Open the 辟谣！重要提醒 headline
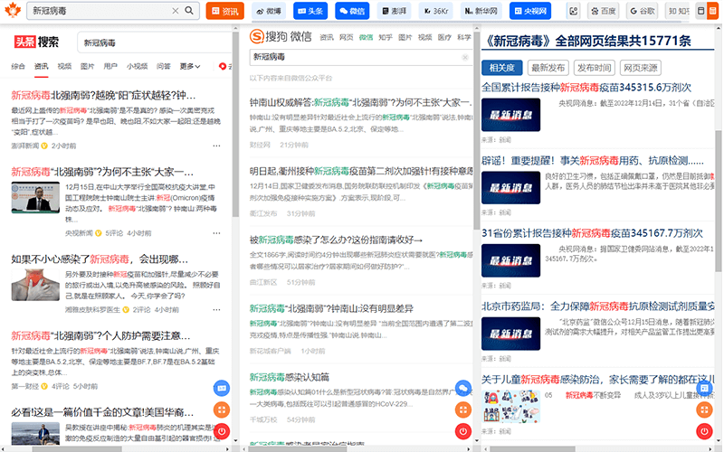The width and height of the screenshot is (724, 452). (x=593, y=161)
